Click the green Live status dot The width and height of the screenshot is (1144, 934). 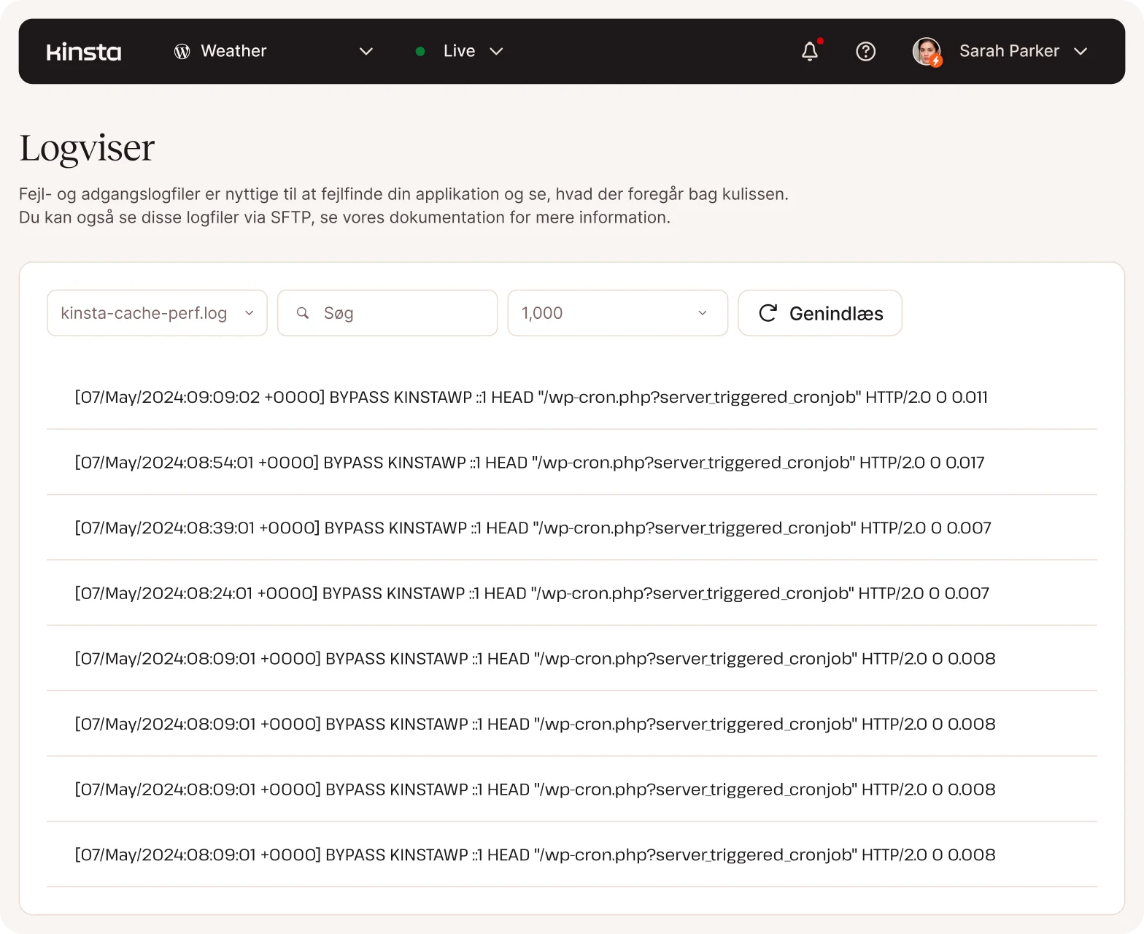(420, 51)
